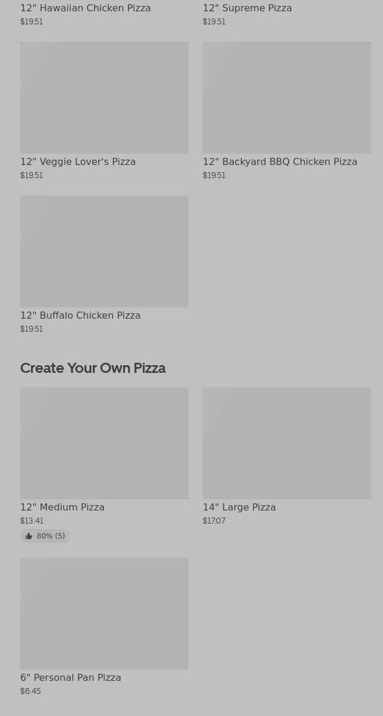This screenshot has height=716, width=383.
Task: Click the 6" Personal Pan Pizza image
Action: (104, 613)
